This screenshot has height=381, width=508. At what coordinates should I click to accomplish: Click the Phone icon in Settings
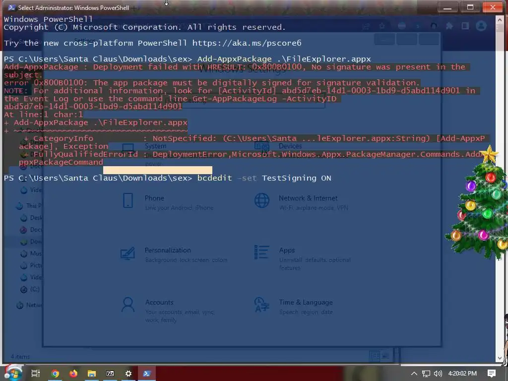pyautogui.click(x=128, y=200)
